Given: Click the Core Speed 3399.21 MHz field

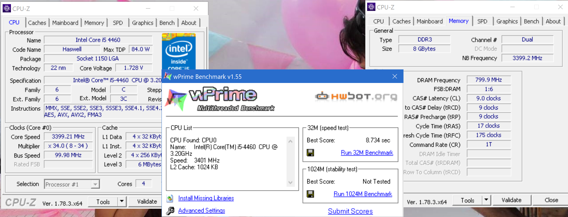Looking at the screenshot, I should click(68, 137).
